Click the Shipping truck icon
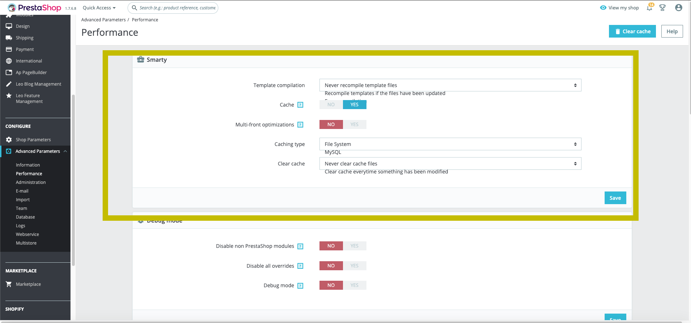The height and width of the screenshot is (323, 691). [9, 38]
